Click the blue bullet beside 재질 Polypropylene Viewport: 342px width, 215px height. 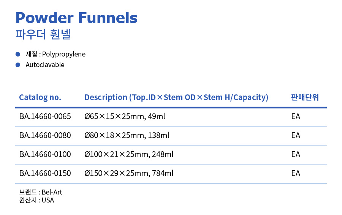(x=18, y=54)
